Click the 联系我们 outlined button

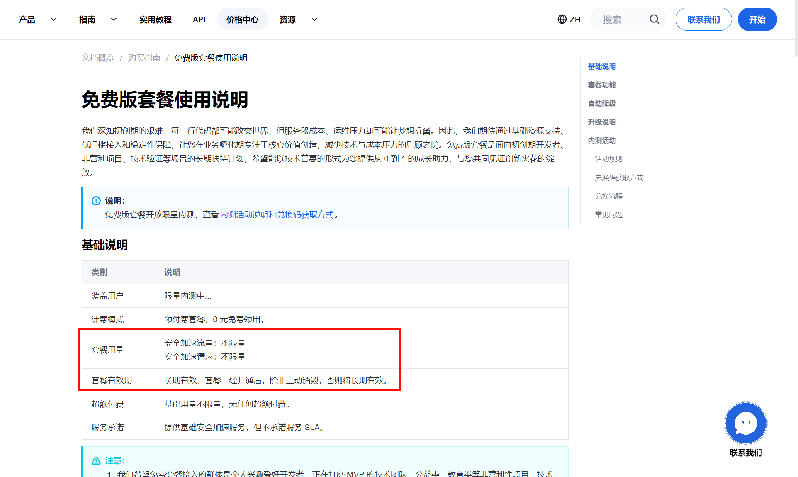(704, 19)
